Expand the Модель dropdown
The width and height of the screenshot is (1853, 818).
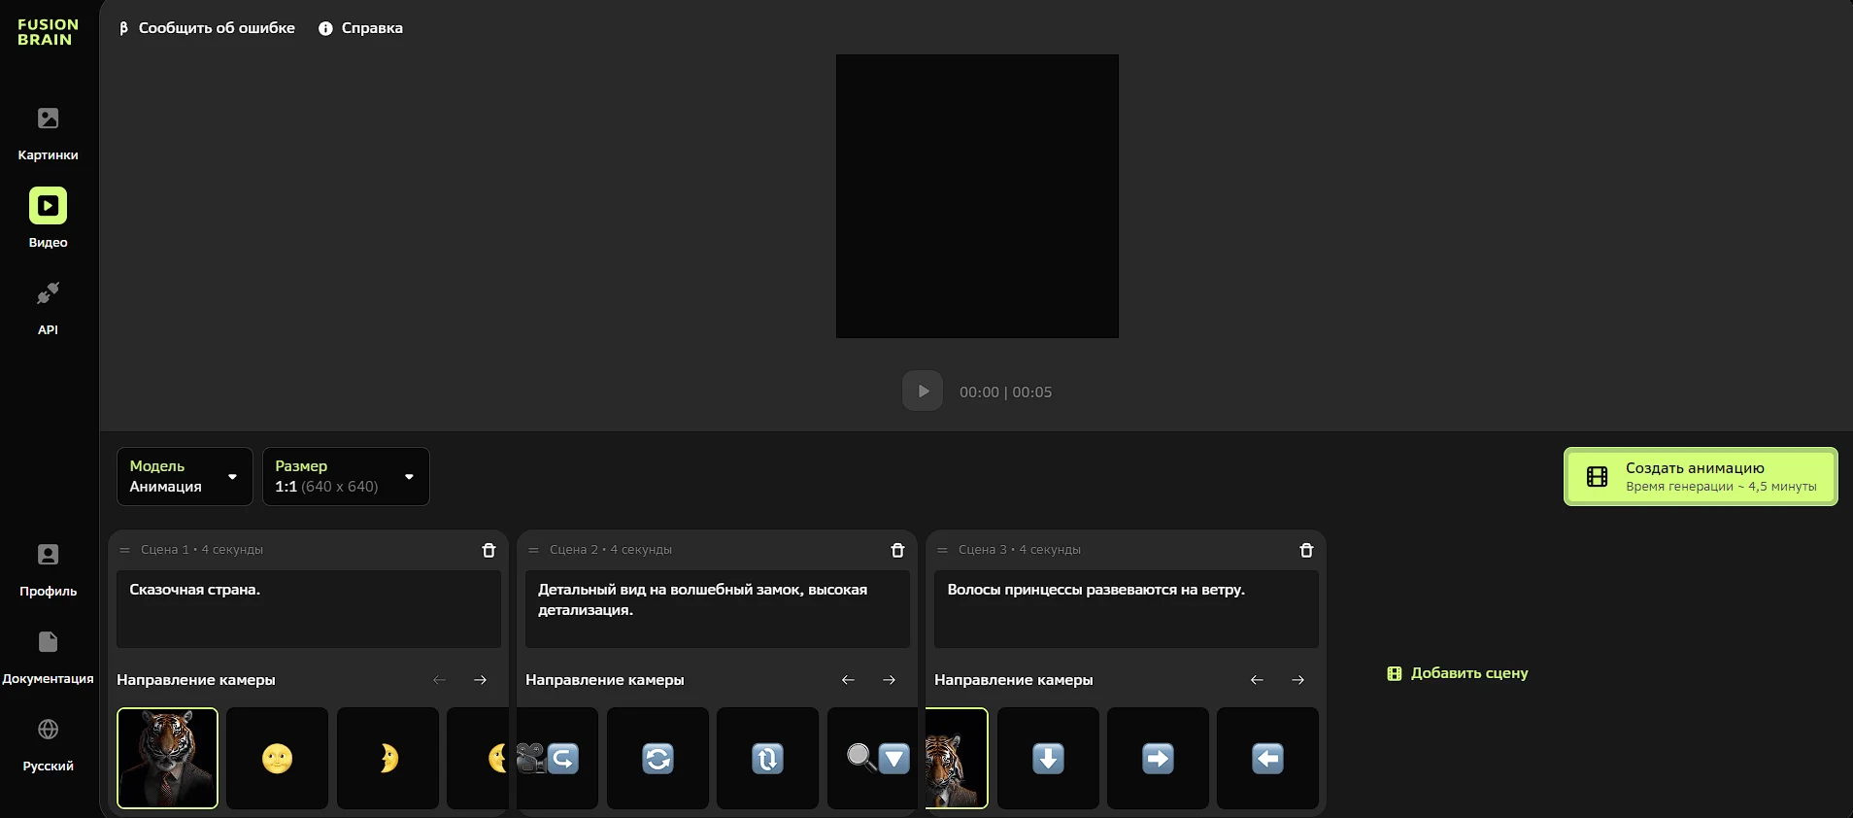185,476
